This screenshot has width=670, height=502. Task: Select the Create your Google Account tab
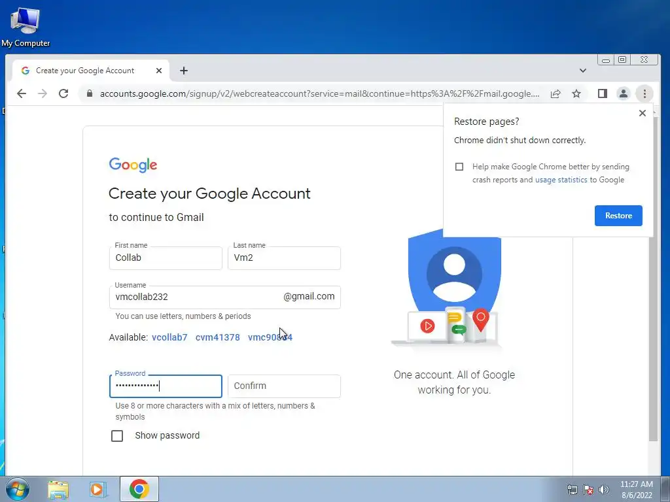90,71
